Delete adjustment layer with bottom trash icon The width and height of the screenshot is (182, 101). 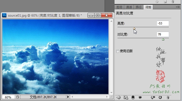[x=168, y=98]
